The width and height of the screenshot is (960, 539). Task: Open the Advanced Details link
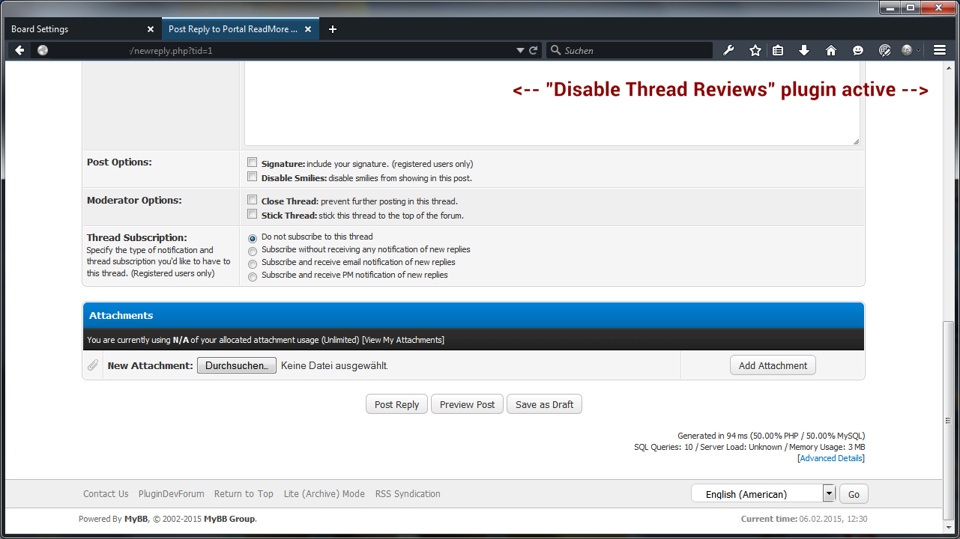831,458
